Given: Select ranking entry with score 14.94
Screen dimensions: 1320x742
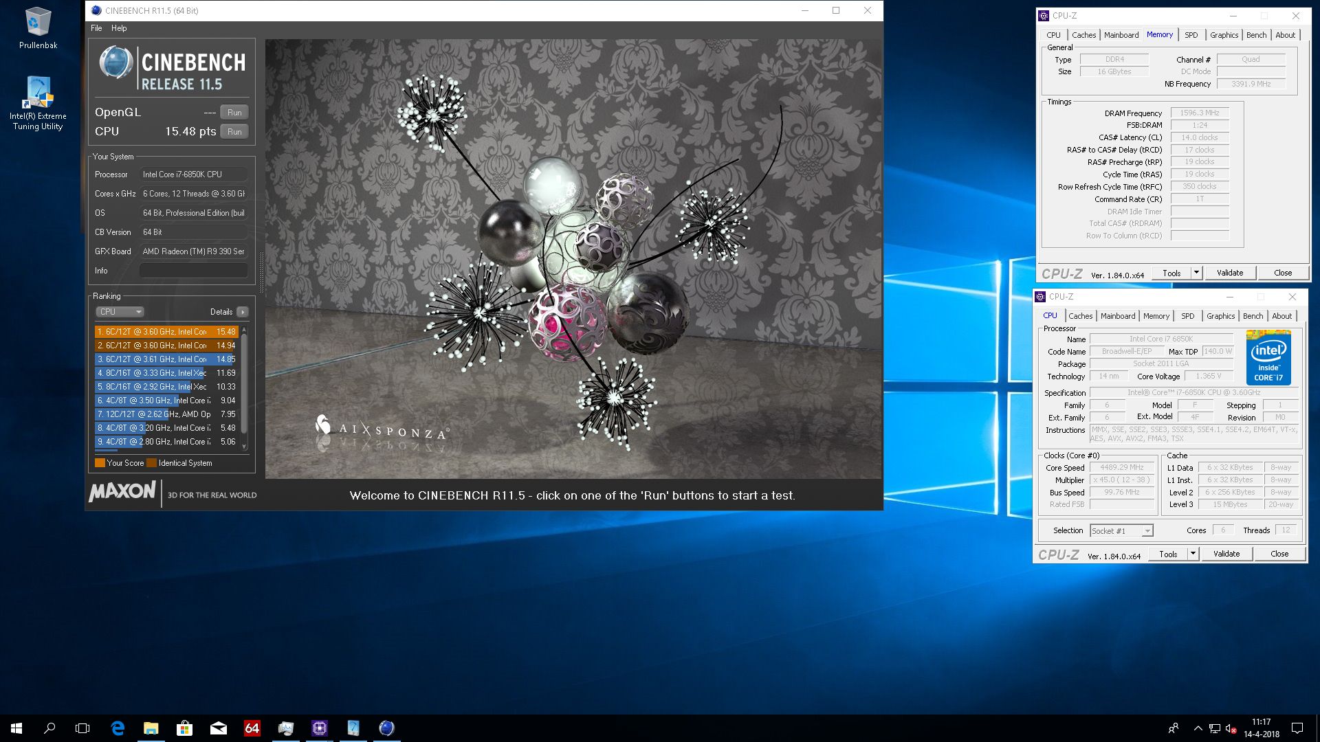Looking at the screenshot, I should coord(166,346).
